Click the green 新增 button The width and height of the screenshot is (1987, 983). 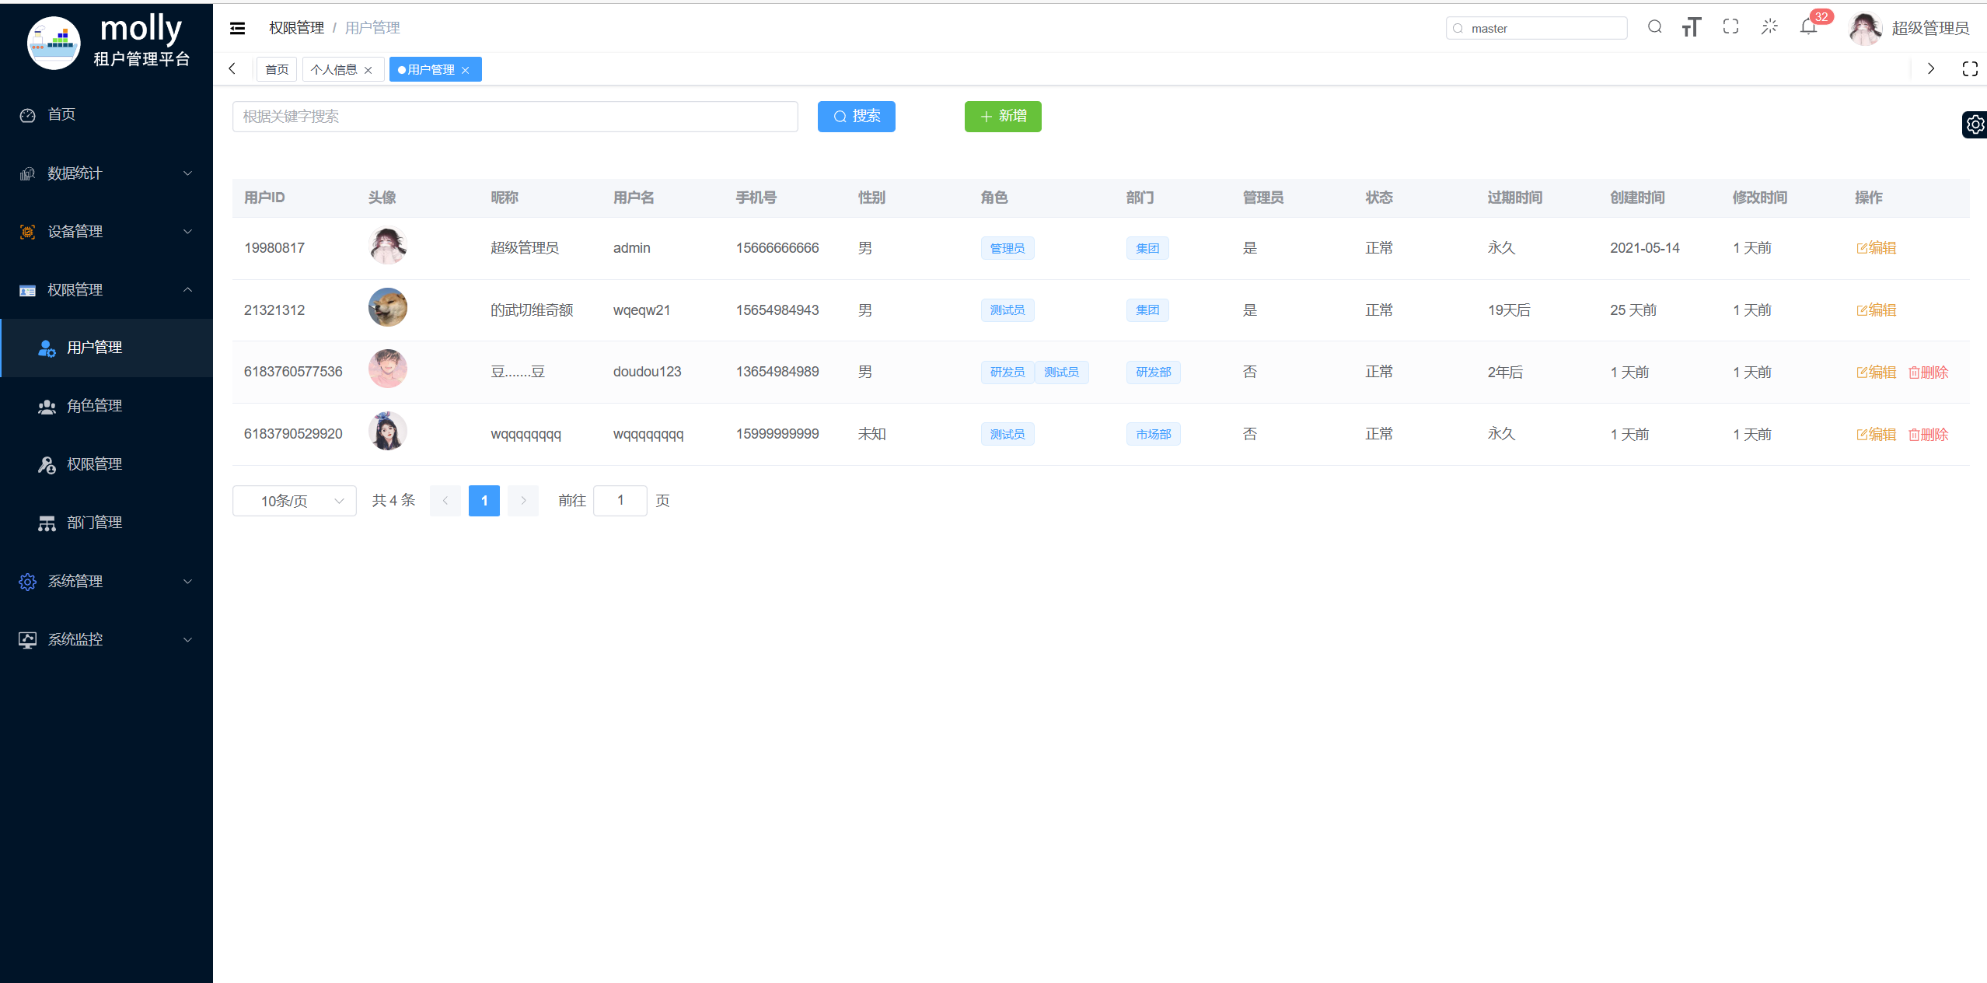[1002, 117]
